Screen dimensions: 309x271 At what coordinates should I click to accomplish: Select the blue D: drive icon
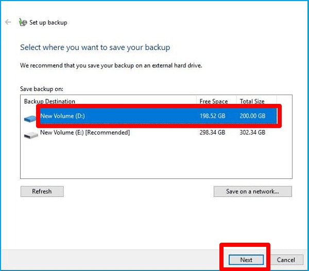click(x=30, y=119)
